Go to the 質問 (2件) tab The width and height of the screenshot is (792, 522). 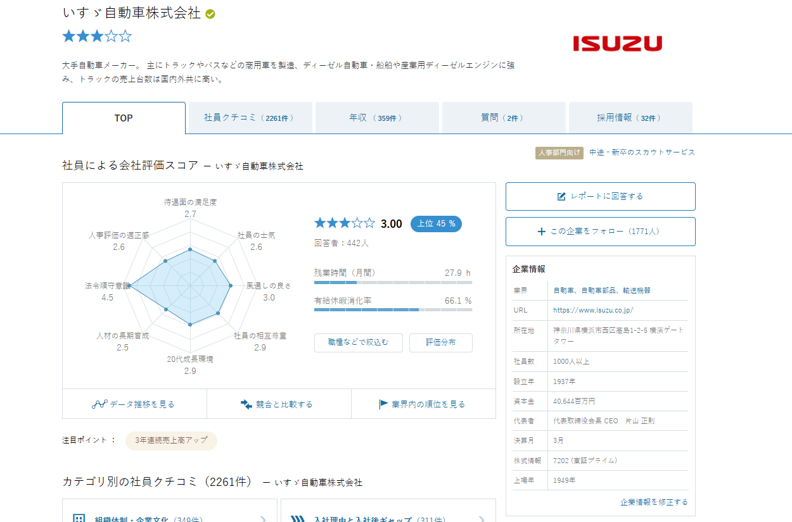504,118
